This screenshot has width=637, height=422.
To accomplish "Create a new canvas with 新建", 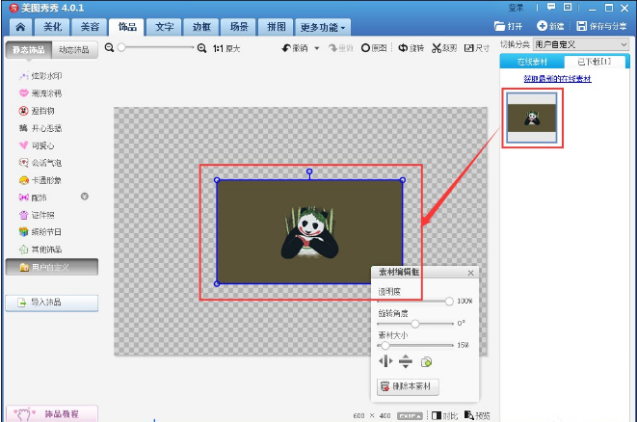I will pyautogui.click(x=550, y=26).
